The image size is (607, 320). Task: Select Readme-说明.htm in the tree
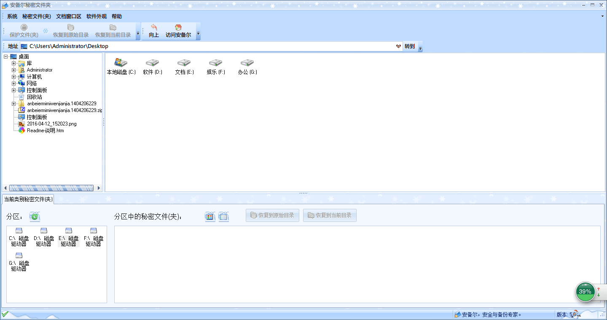[x=45, y=131]
